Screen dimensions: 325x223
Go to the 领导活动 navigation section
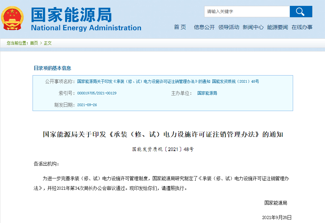(229, 27)
